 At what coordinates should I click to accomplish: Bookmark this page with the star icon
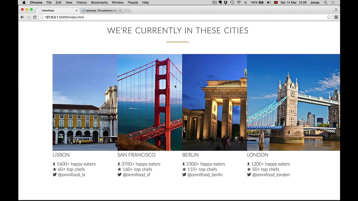pyautogui.click(x=329, y=17)
